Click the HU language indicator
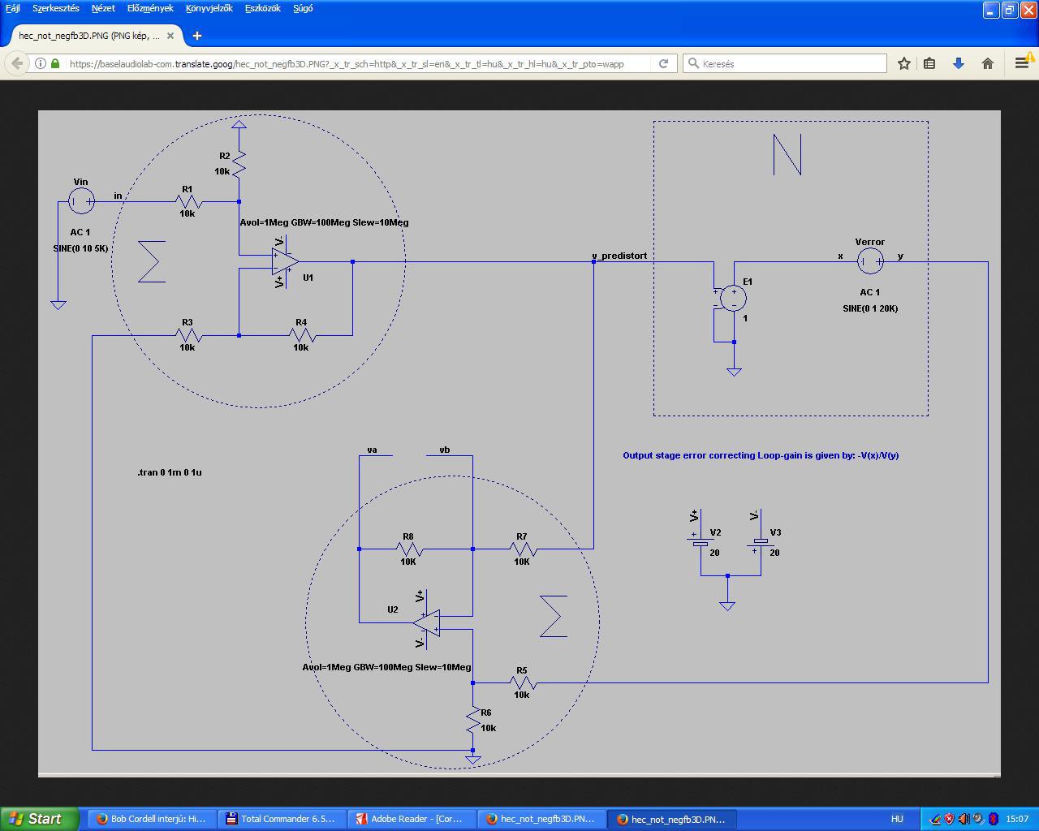 pos(897,819)
